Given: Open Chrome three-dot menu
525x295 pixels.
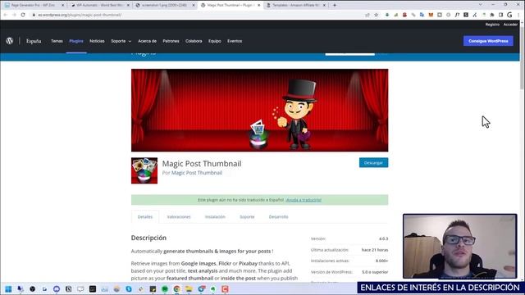Looking at the screenshot, I should [518, 15].
